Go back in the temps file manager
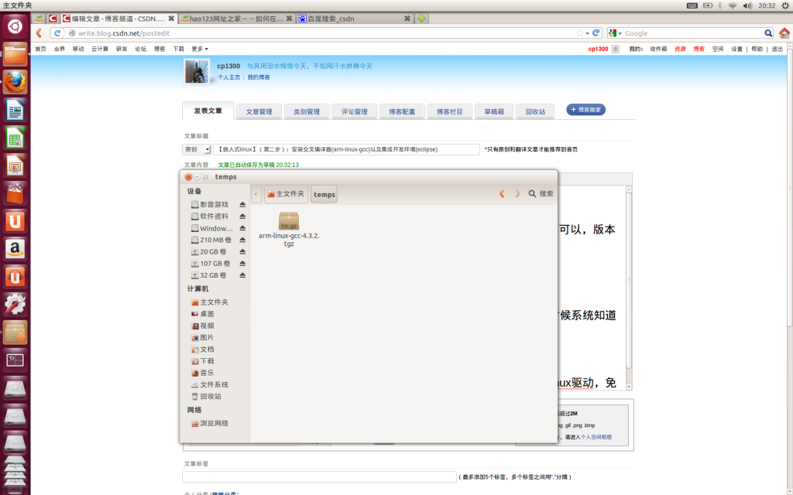The width and height of the screenshot is (793, 495). click(502, 193)
